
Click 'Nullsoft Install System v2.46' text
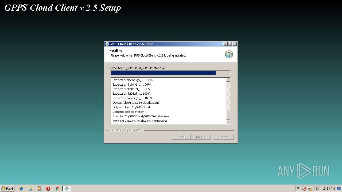pyautogui.click(x=125, y=130)
